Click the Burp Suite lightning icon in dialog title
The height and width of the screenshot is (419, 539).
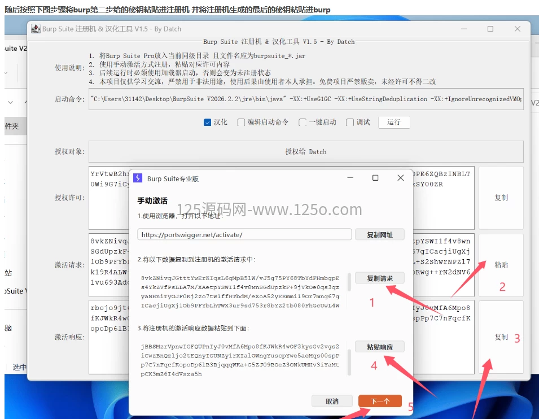tap(138, 178)
